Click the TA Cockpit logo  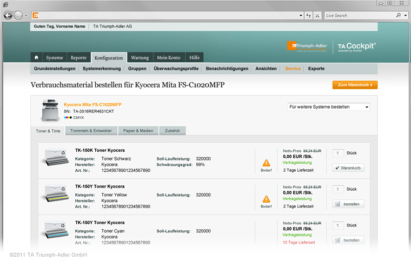pyautogui.click(x=356, y=47)
